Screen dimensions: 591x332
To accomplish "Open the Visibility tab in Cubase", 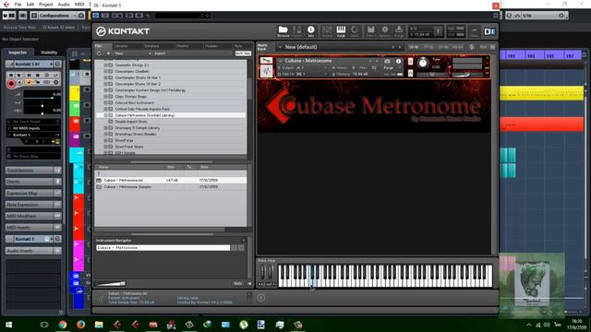I will tap(49, 53).
